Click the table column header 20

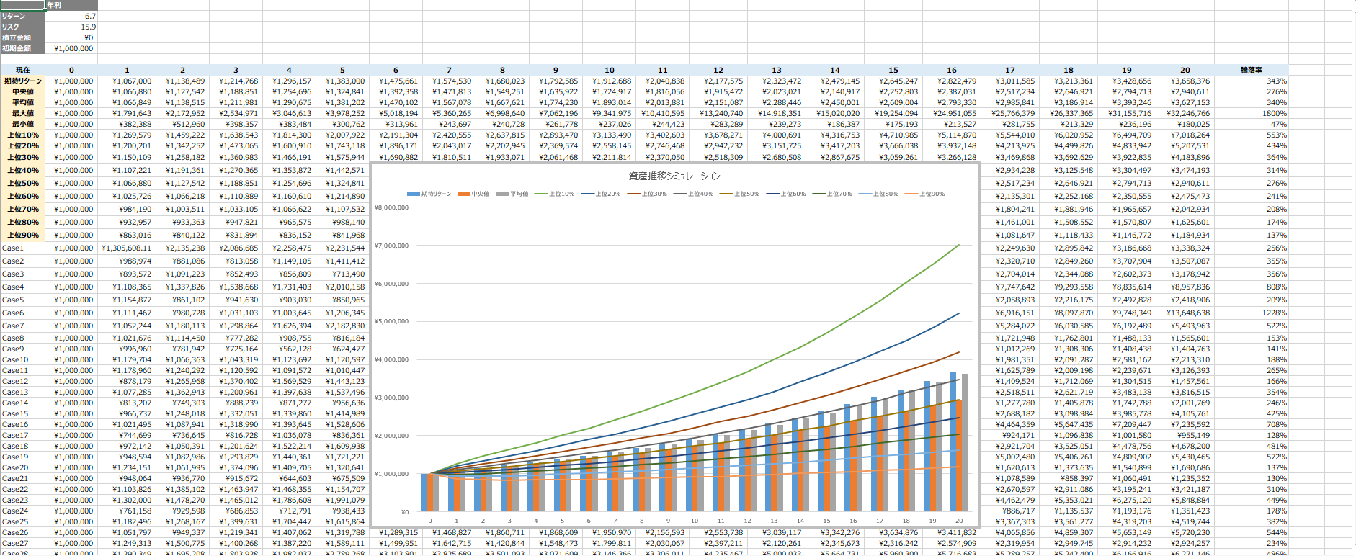(1185, 70)
